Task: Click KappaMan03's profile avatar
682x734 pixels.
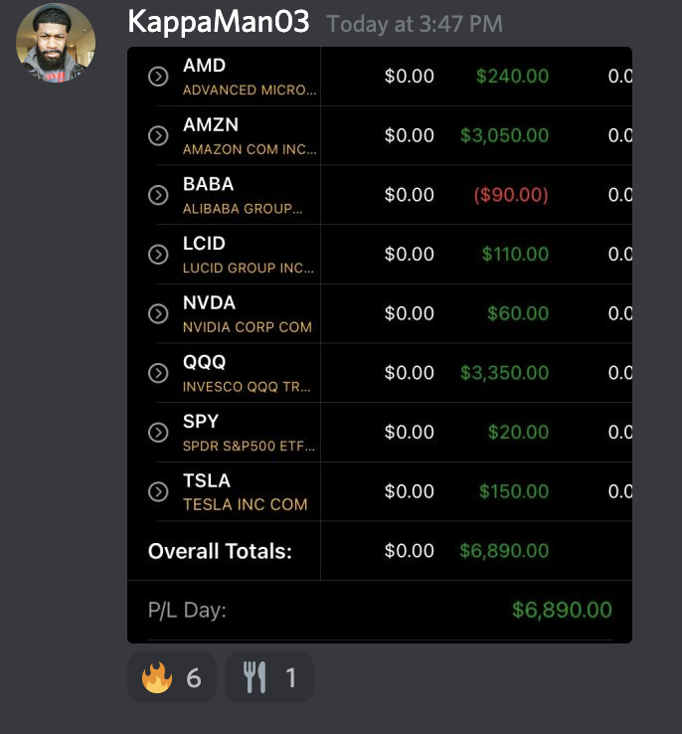Action: coord(56,43)
